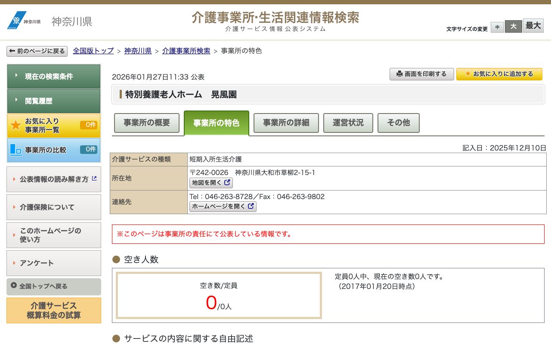551x344 pixels.
Task: Open the facility homepage external link icon
Action: (251, 206)
